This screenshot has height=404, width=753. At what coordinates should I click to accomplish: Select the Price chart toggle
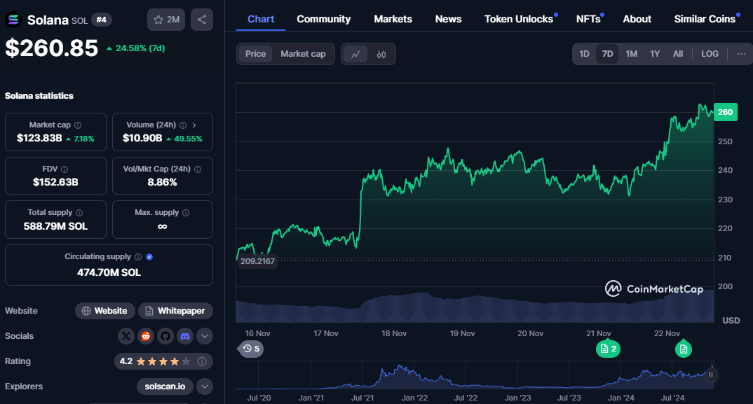[255, 54]
